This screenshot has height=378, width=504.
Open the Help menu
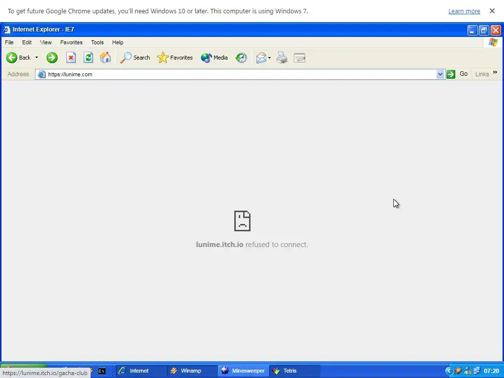pos(118,42)
